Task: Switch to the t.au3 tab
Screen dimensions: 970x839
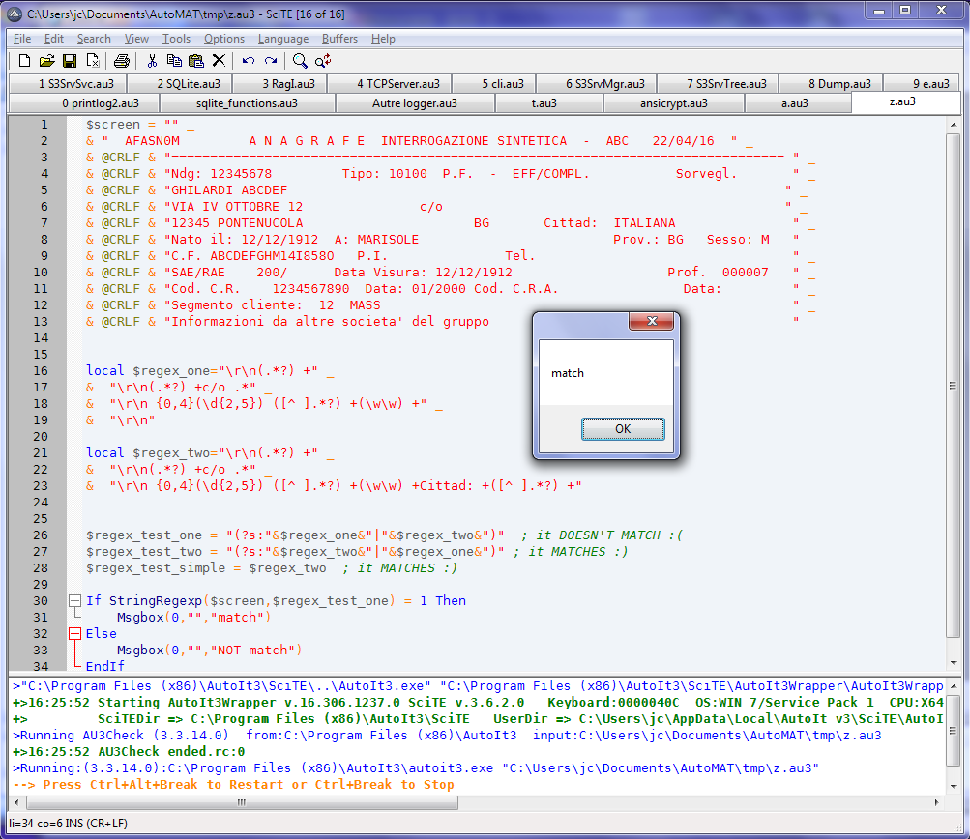Action: 549,103
